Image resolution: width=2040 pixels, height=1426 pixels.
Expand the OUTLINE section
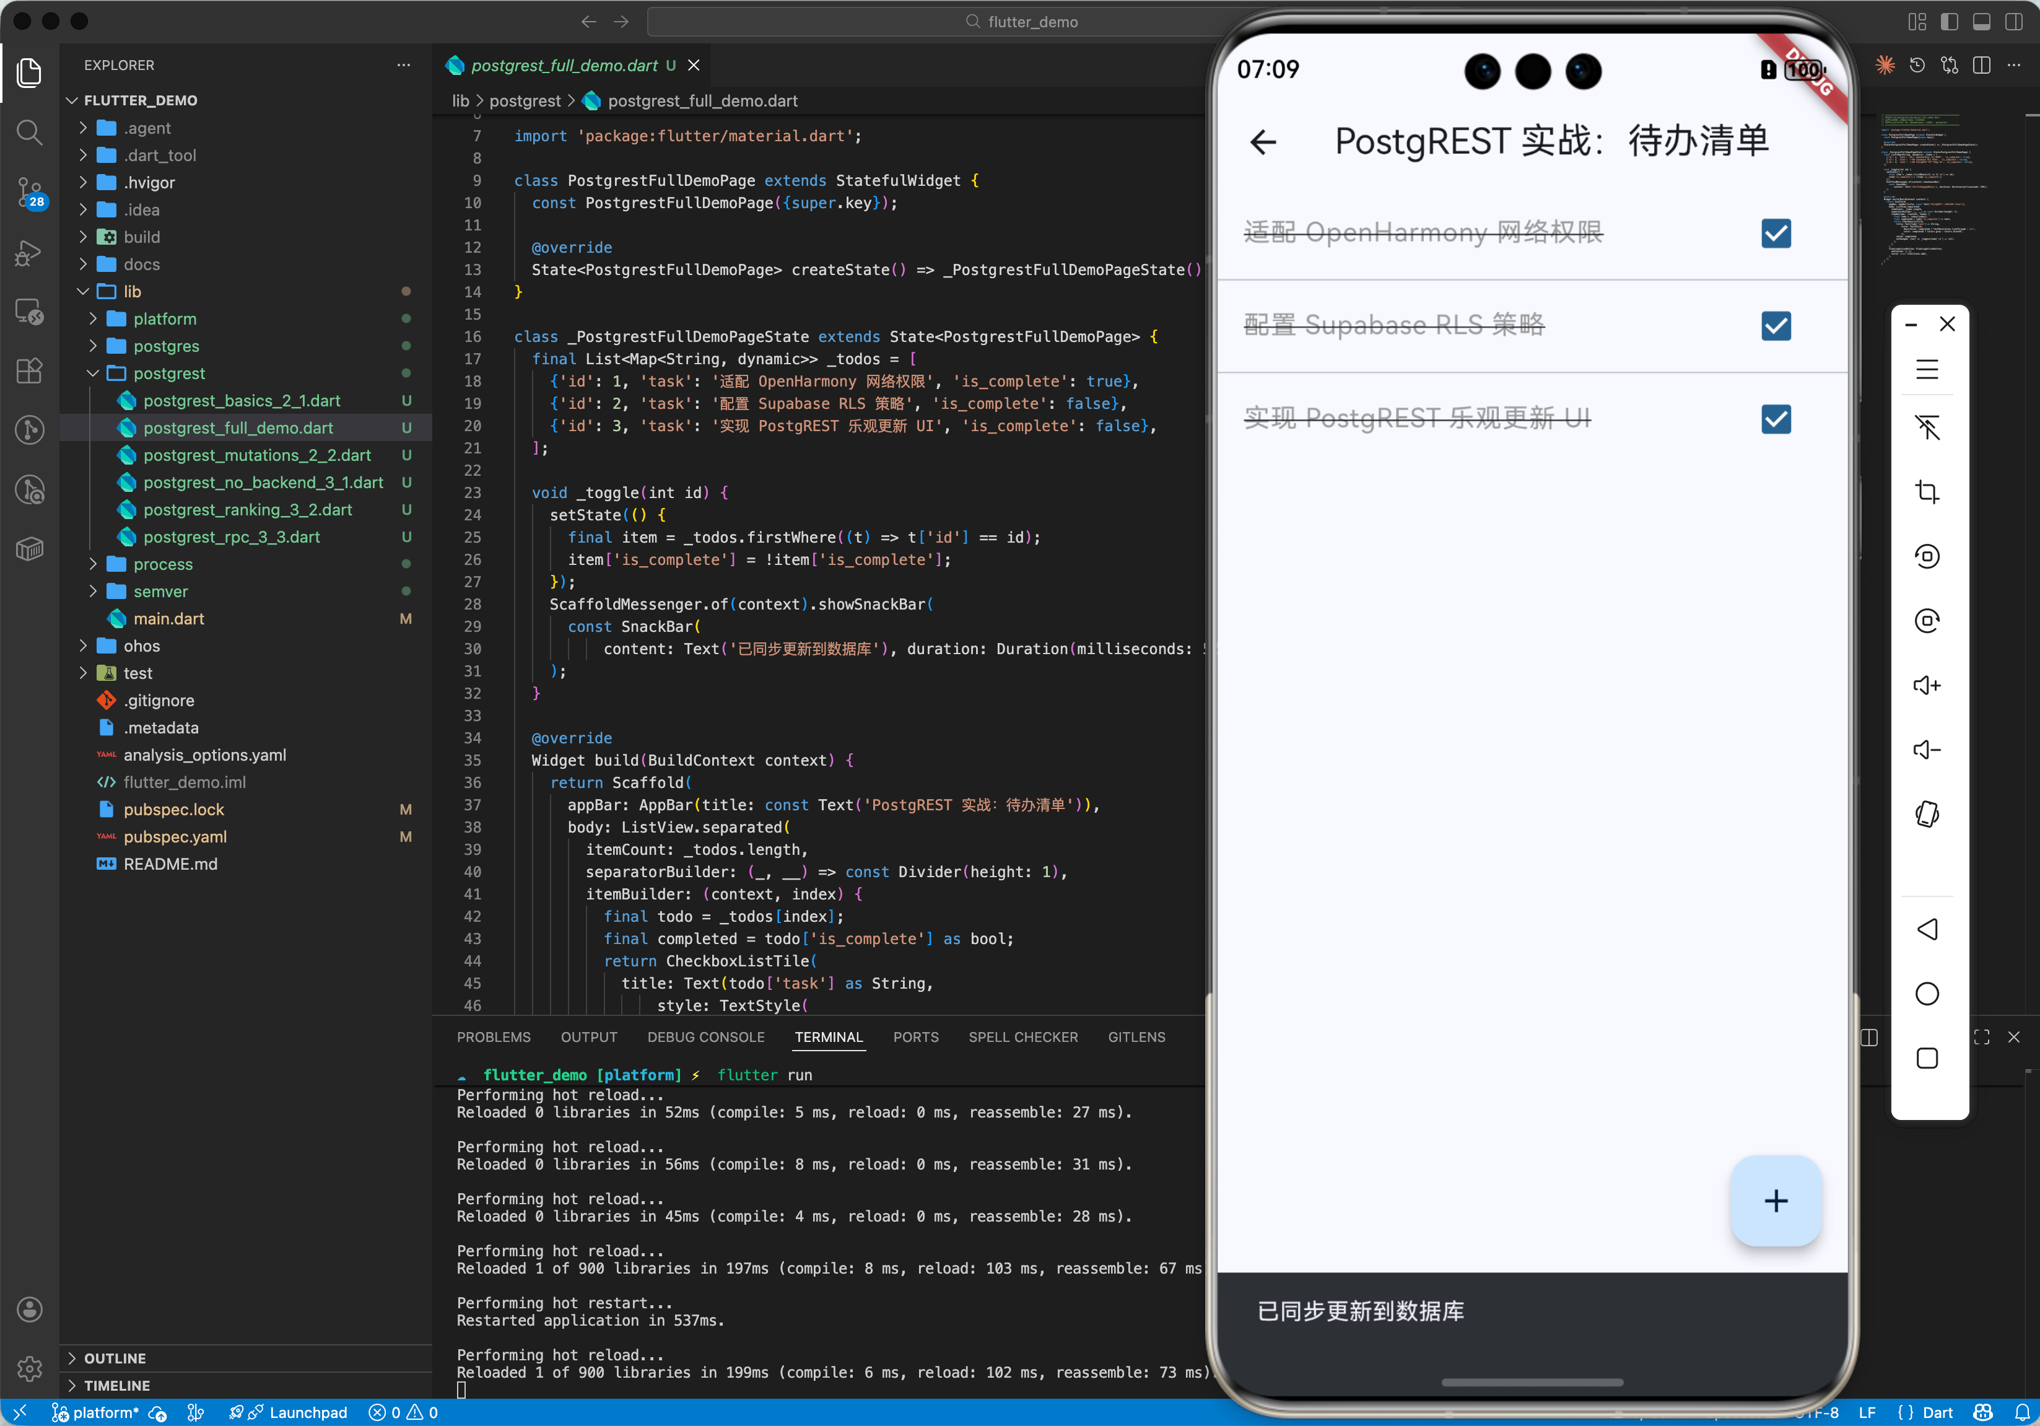click(x=115, y=1358)
